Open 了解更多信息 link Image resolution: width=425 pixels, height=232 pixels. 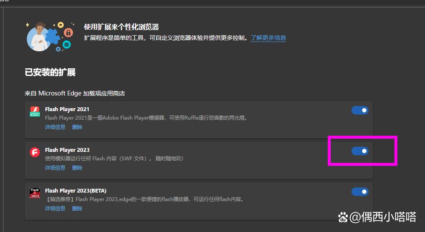coord(268,38)
